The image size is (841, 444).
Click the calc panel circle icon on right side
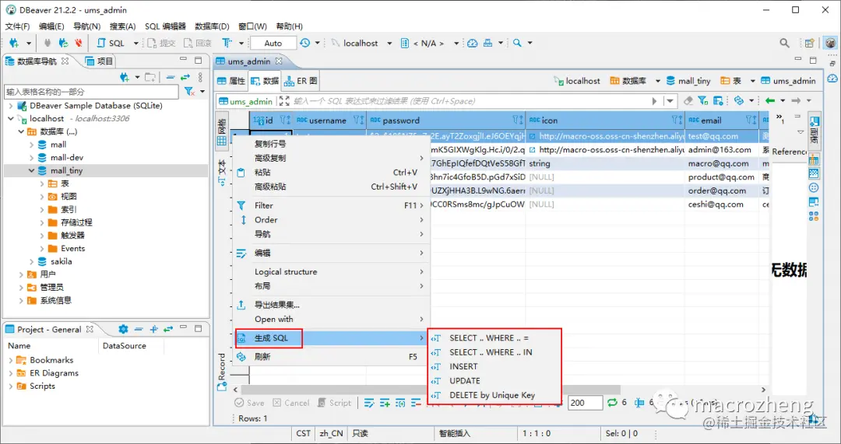[814, 187]
